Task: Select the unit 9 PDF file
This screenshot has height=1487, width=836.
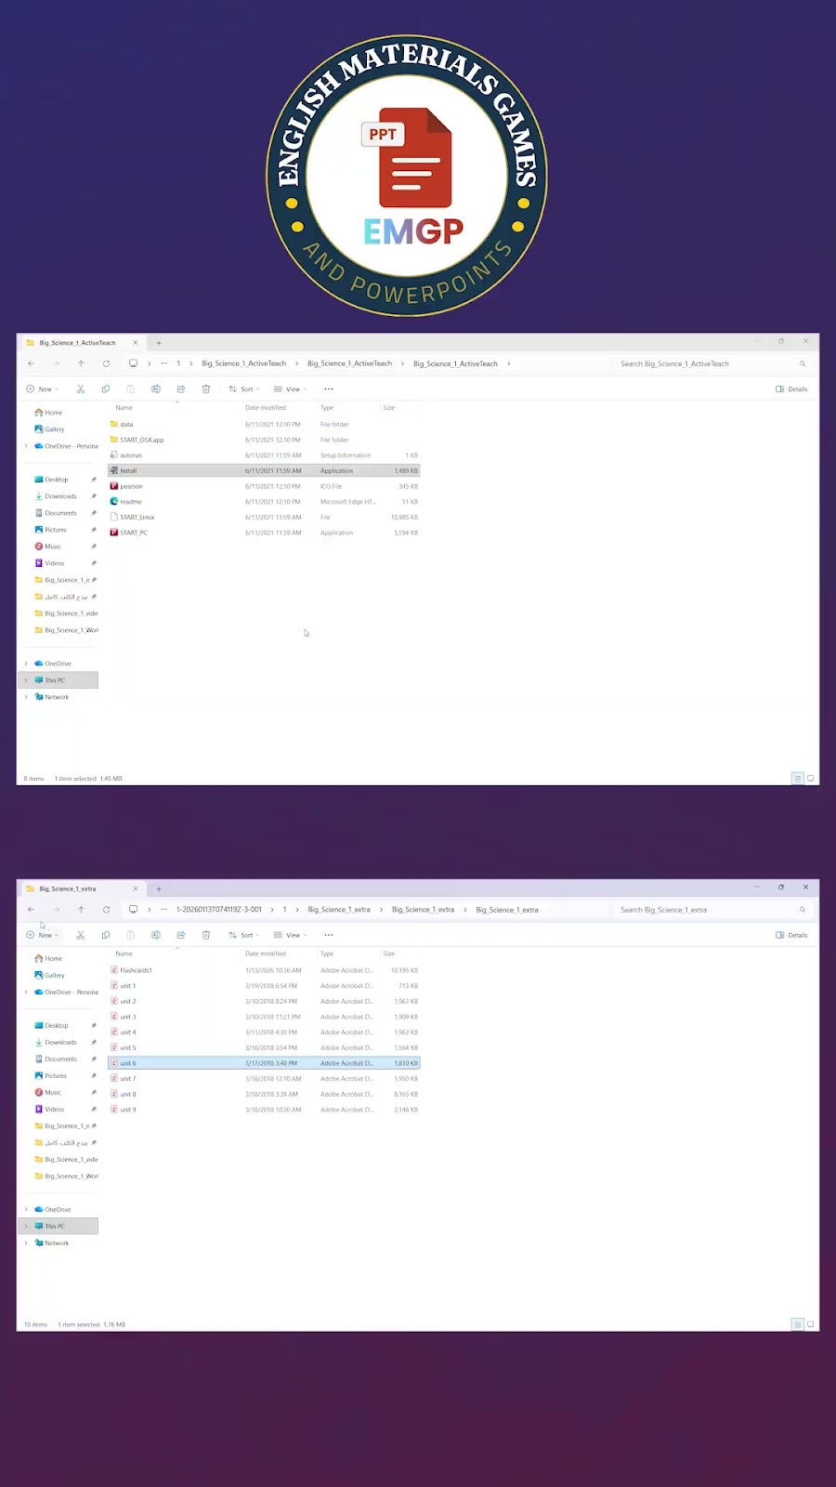Action: click(264, 1110)
